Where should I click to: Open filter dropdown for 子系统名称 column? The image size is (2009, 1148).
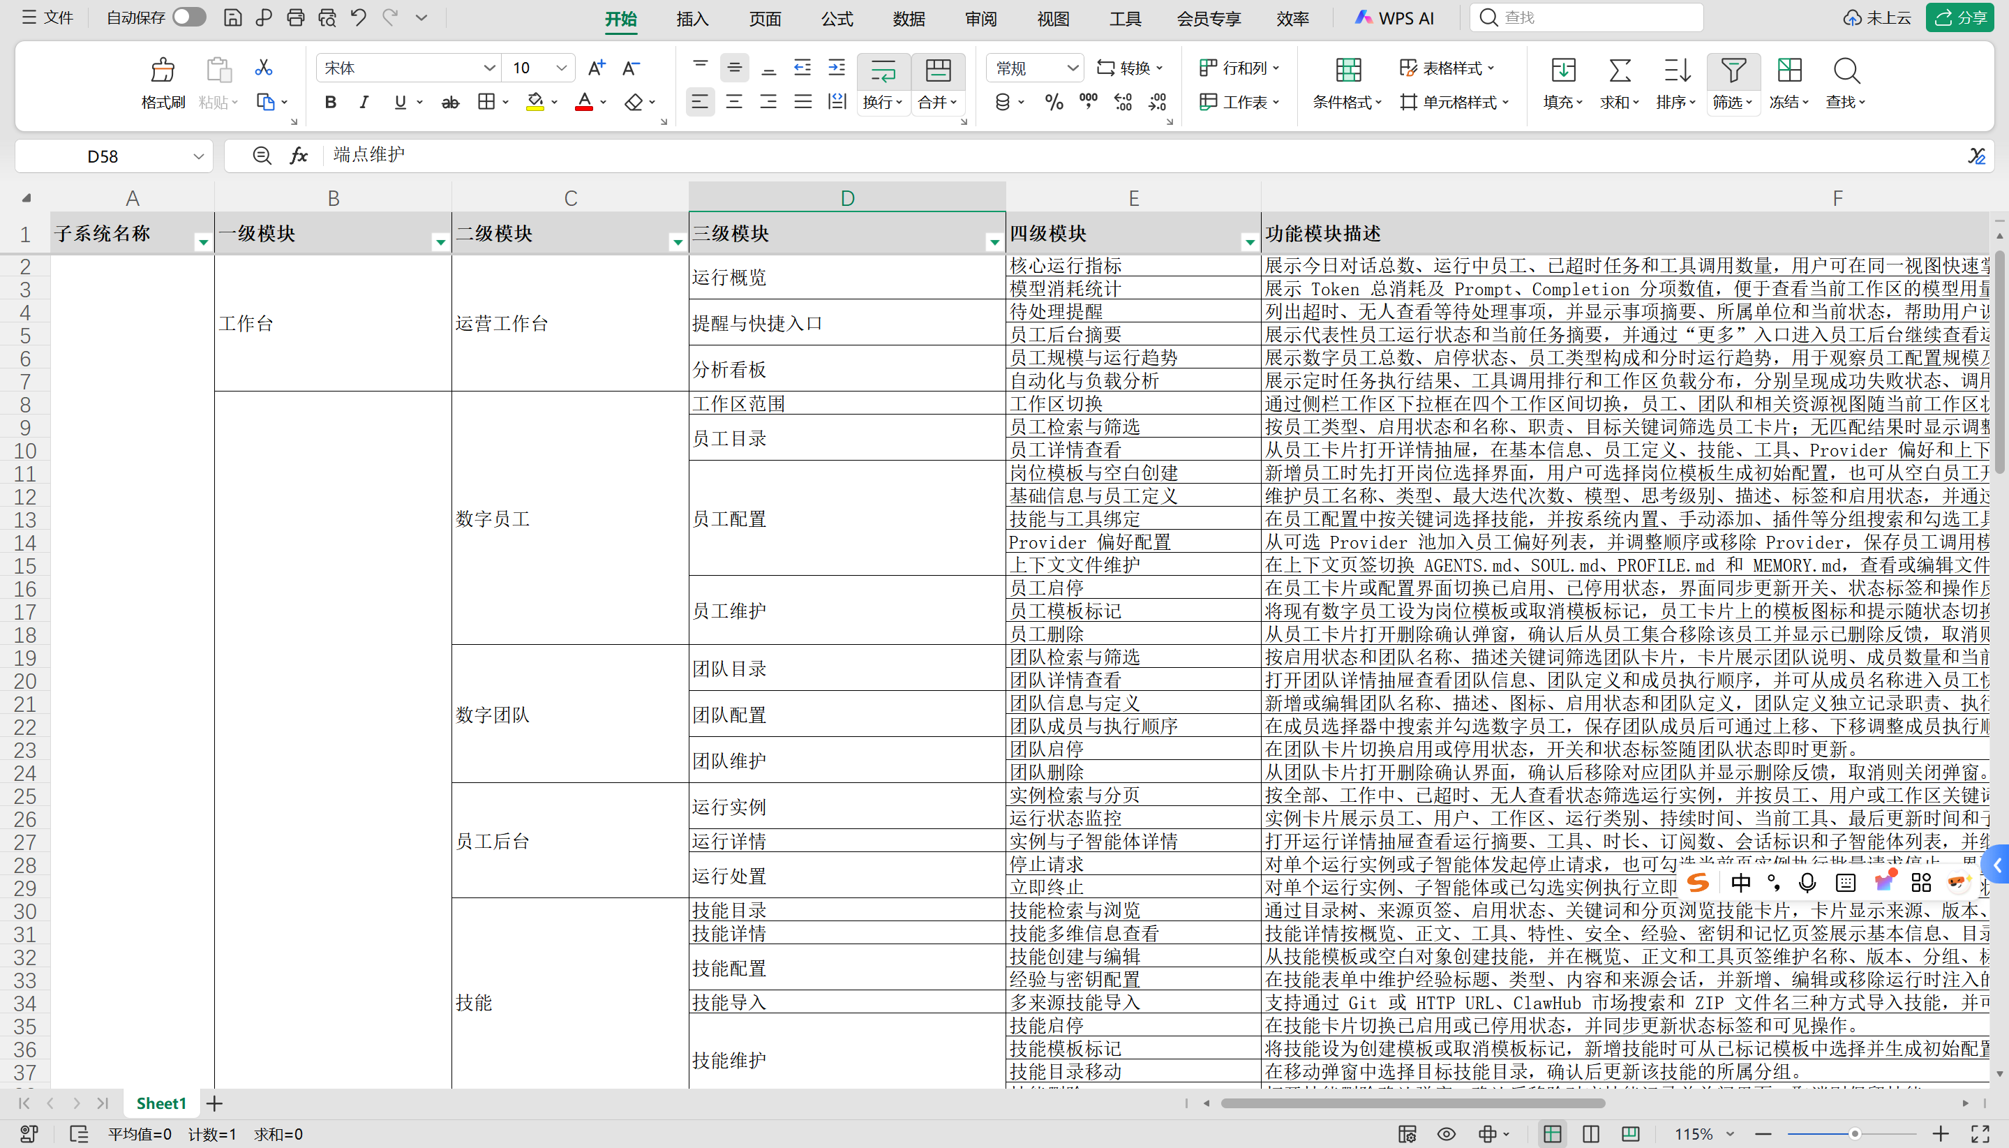point(203,242)
